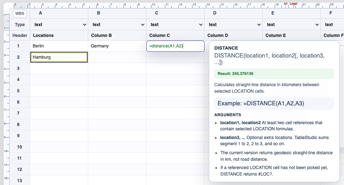Open column E type dropdown
Screen dimensions: 344x185
[x=292, y=25]
